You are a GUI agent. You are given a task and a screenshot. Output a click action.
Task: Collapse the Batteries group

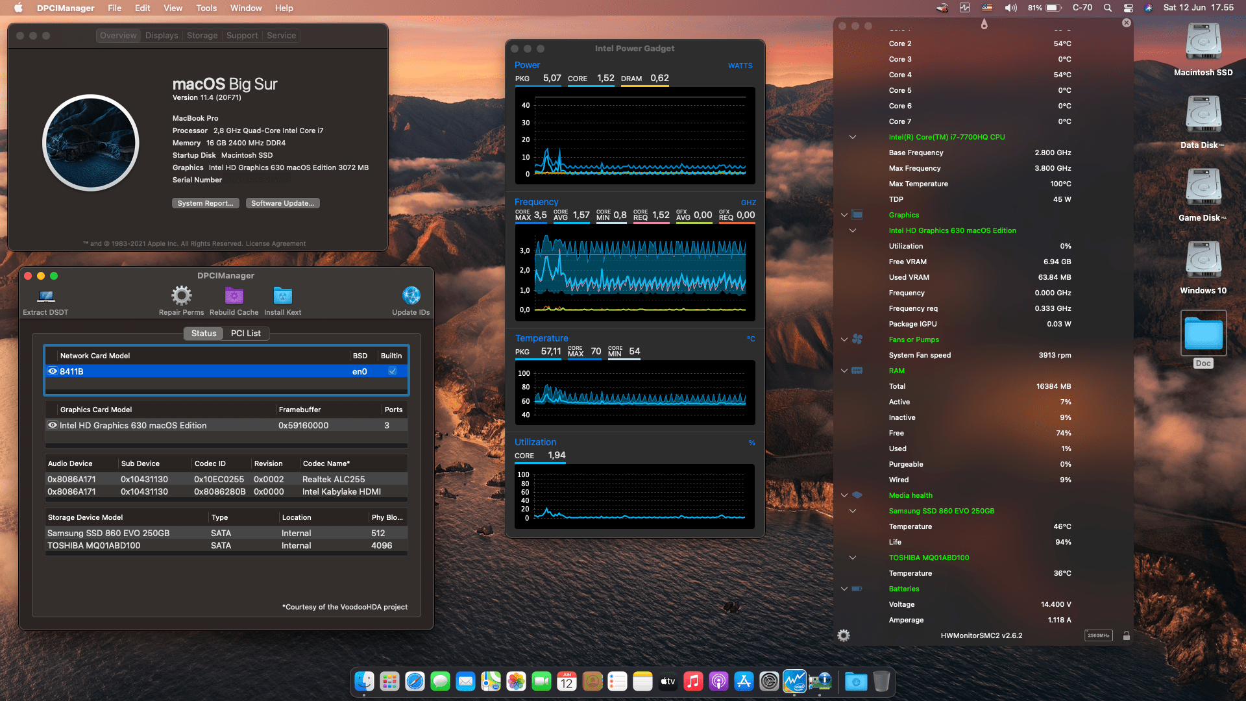(x=844, y=589)
